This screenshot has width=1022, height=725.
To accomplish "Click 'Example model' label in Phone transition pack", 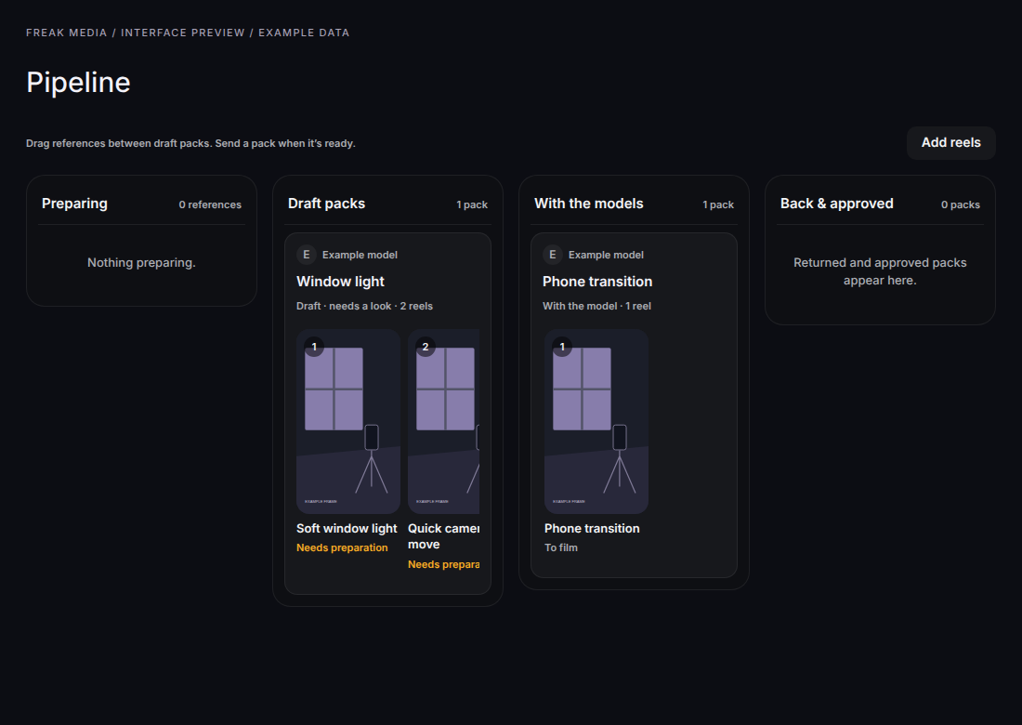I will [606, 255].
